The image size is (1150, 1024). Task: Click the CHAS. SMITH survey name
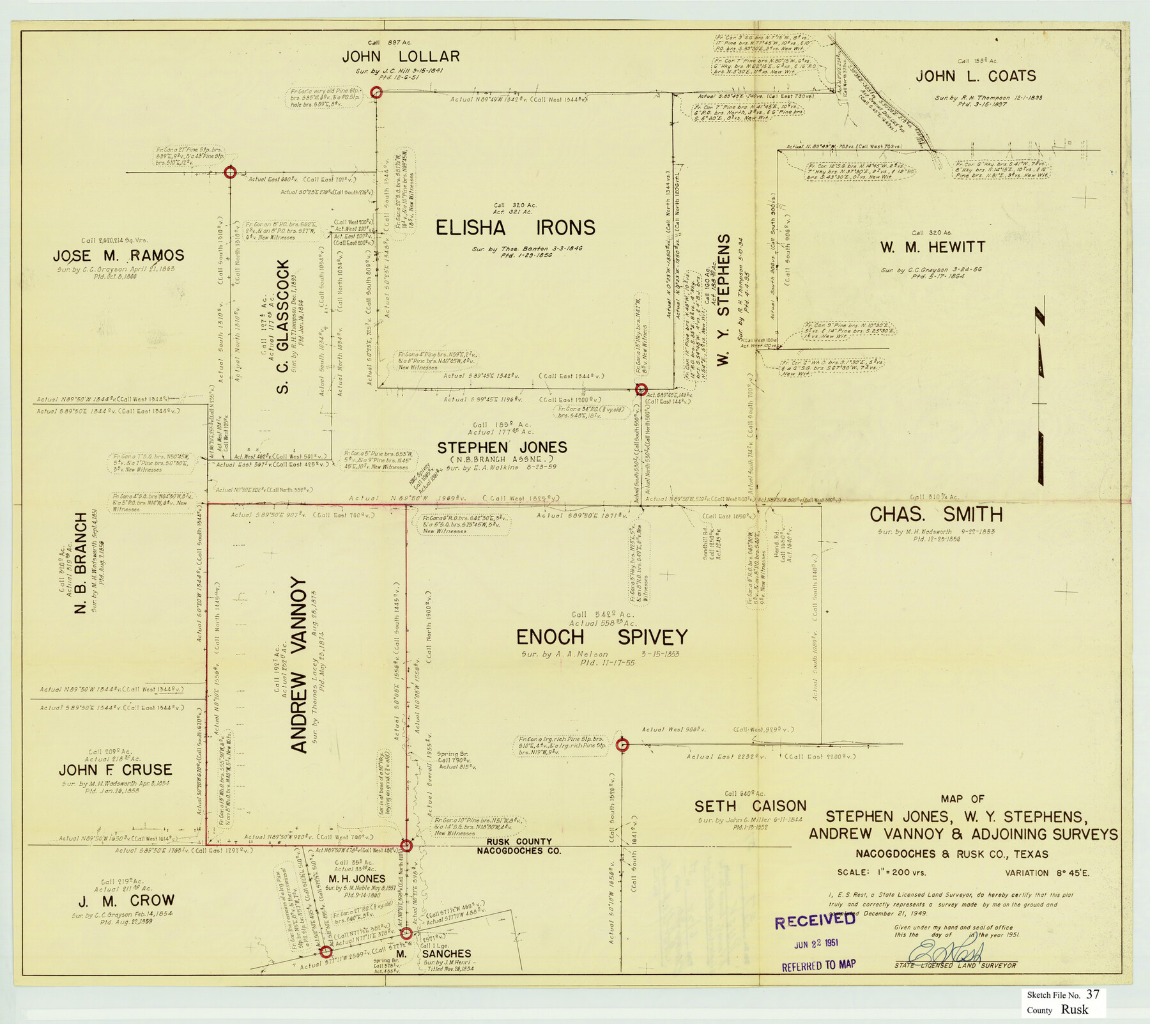coord(936,515)
